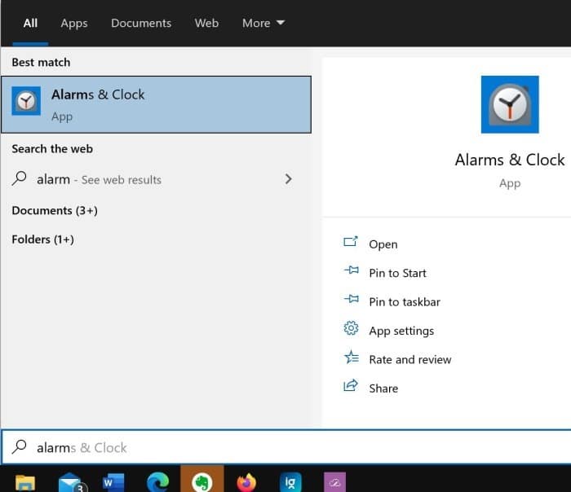Click the Best match heading
Screen dimensions: 571x492
(41, 62)
